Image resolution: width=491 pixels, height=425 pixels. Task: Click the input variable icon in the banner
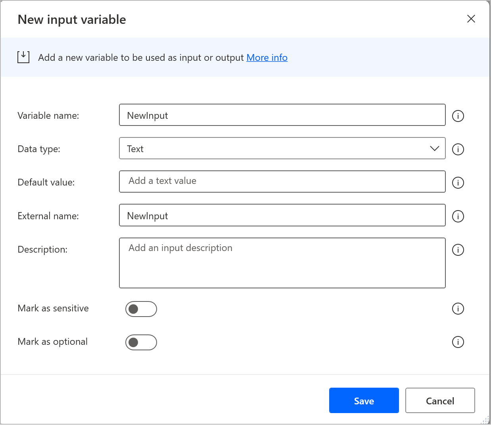click(23, 57)
